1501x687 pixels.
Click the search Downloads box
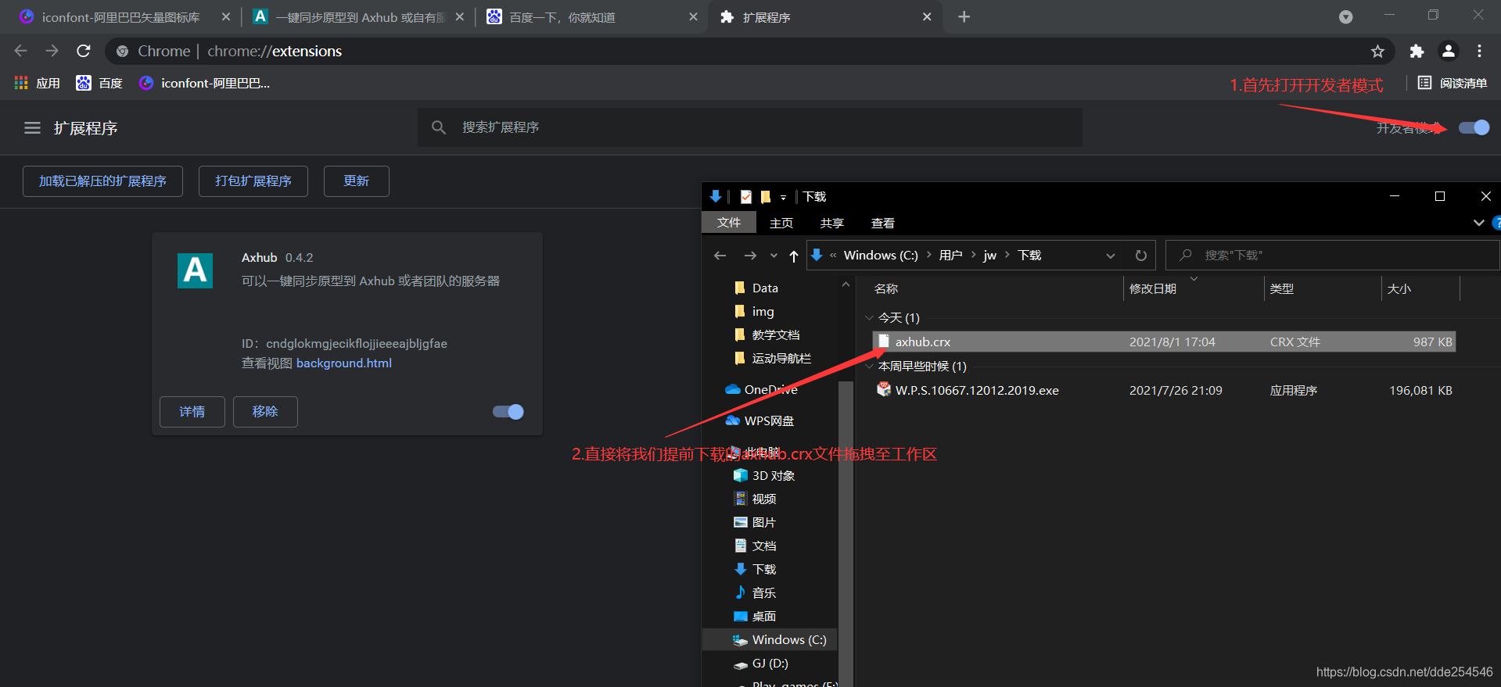tap(1333, 256)
